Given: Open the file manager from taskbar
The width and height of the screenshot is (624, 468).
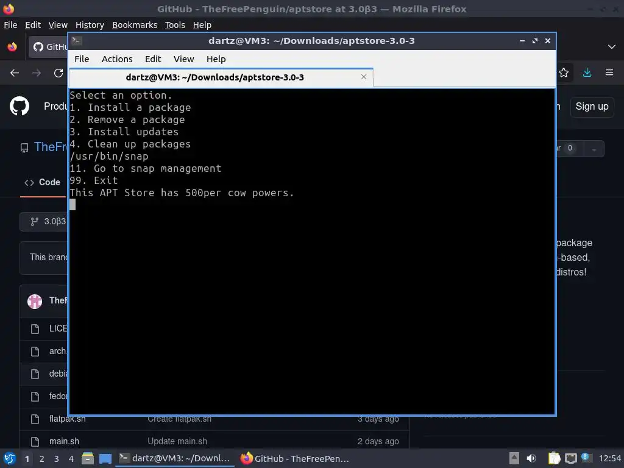Looking at the screenshot, I should (88, 458).
